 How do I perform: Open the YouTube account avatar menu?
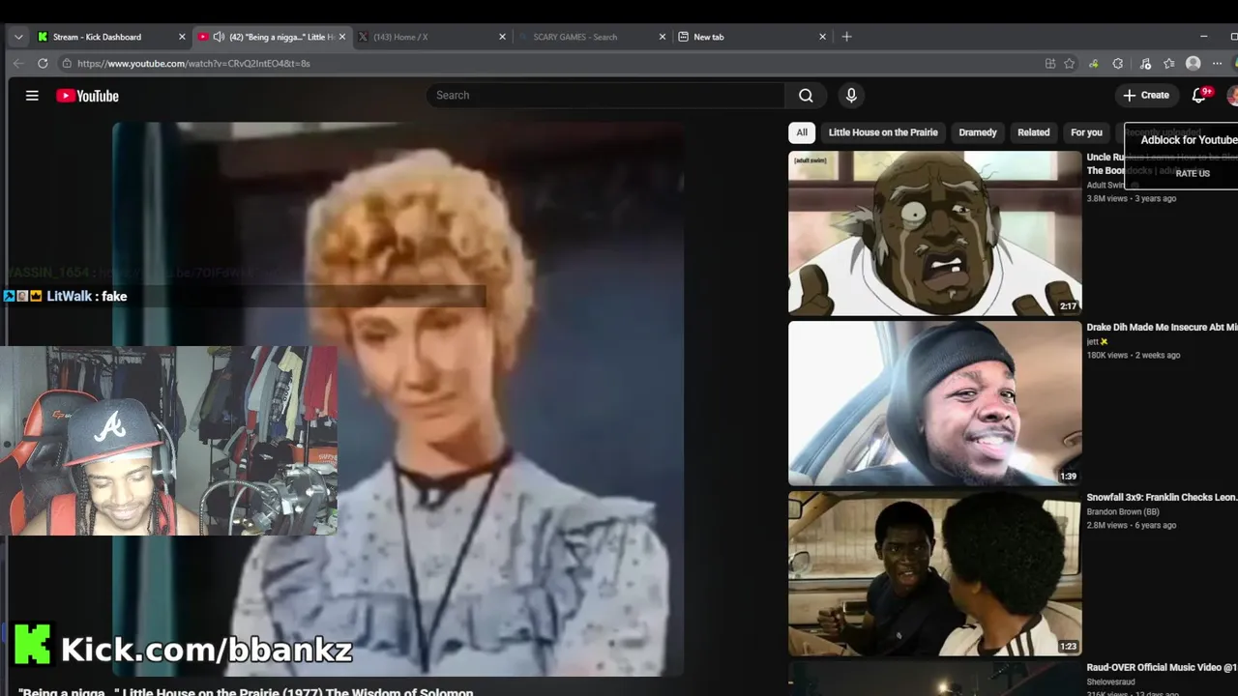(1232, 95)
